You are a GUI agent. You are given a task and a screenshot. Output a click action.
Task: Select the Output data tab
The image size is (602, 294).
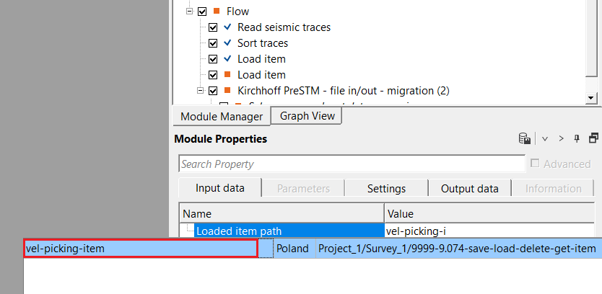tap(469, 189)
